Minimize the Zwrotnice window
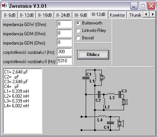 pyautogui.click(x=134, y=6)
